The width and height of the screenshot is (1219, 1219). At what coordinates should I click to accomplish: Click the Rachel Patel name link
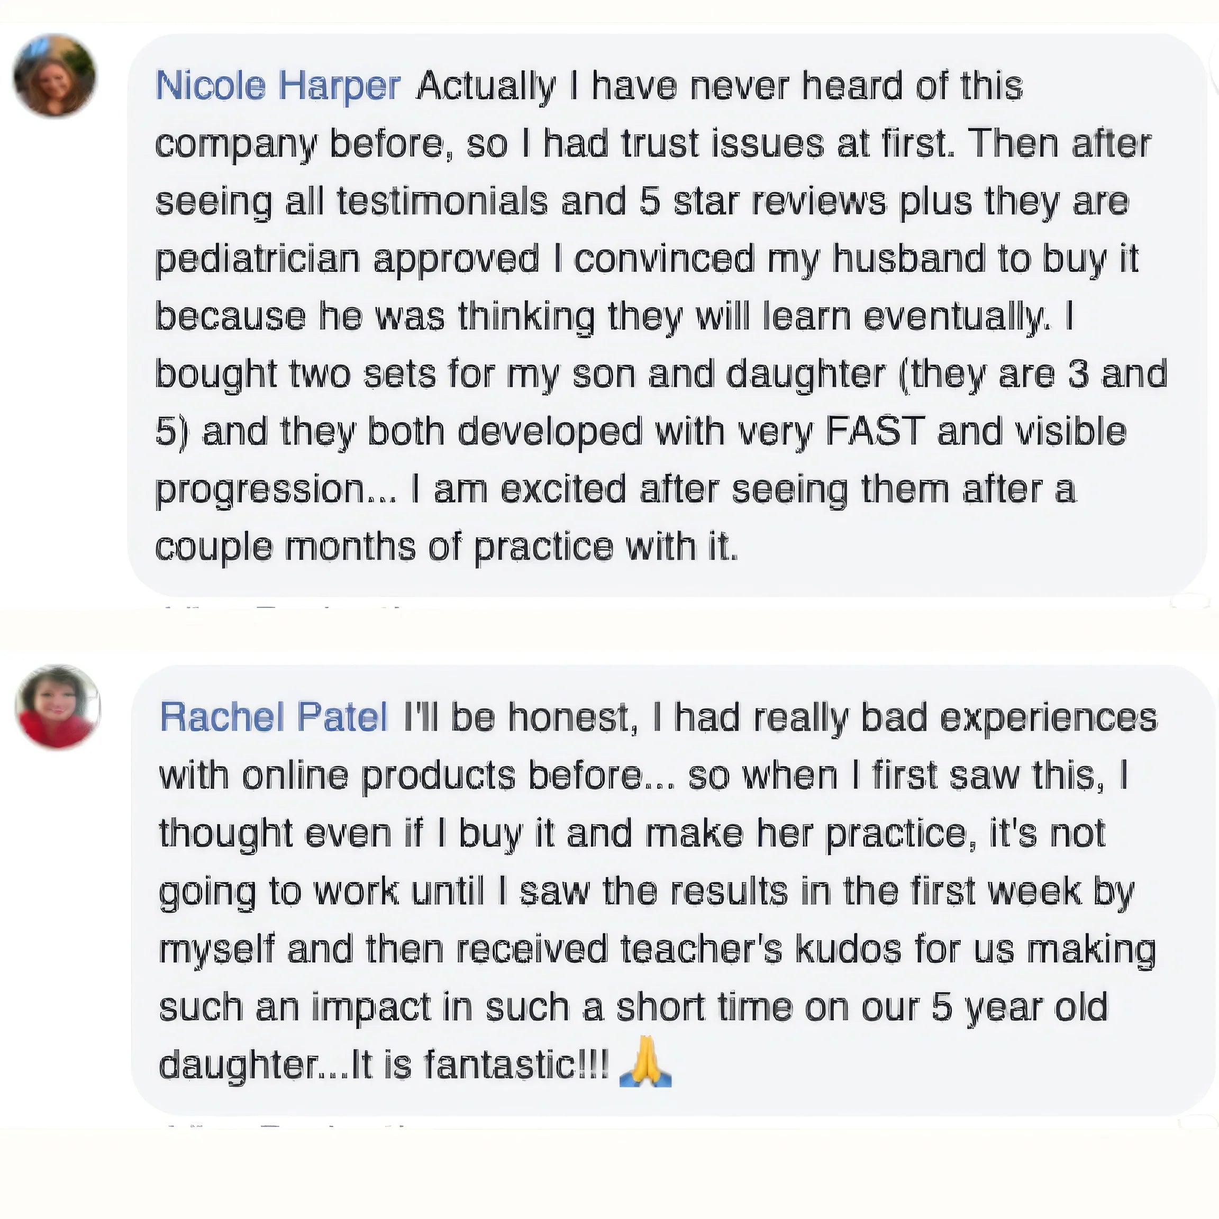point(273,717)
